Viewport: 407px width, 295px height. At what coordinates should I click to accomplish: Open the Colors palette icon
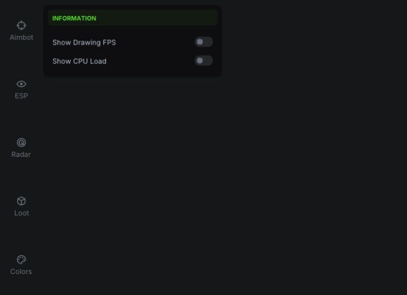tap(21, 260)
